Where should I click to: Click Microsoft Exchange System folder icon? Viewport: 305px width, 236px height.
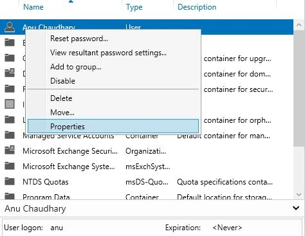(10, 166)
